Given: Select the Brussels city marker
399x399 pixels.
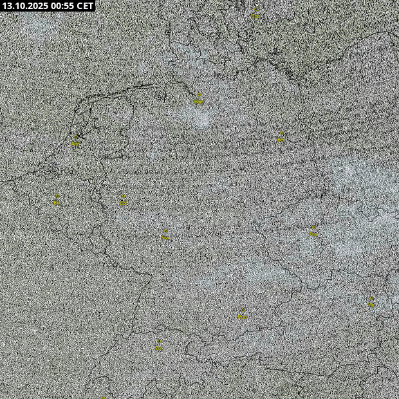Looking at the screenshot, I should point(57,201).
